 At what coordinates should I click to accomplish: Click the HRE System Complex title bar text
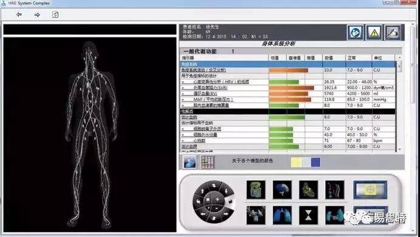[29, 3]
